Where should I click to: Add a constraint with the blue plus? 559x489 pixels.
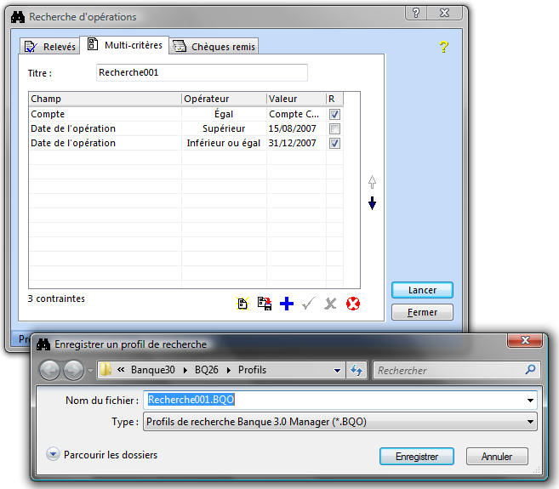(287, 304)
